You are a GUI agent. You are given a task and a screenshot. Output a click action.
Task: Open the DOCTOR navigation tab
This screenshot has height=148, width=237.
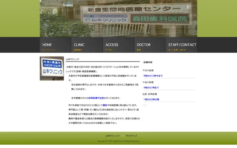[150, 45]
